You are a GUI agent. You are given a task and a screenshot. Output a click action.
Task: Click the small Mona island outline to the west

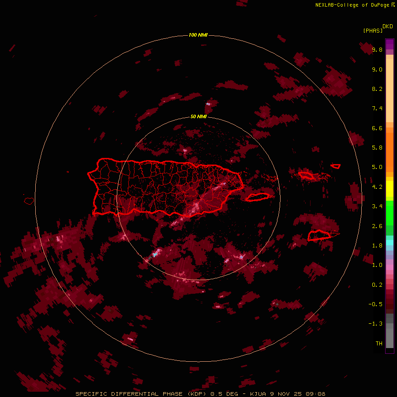(29, 201)
